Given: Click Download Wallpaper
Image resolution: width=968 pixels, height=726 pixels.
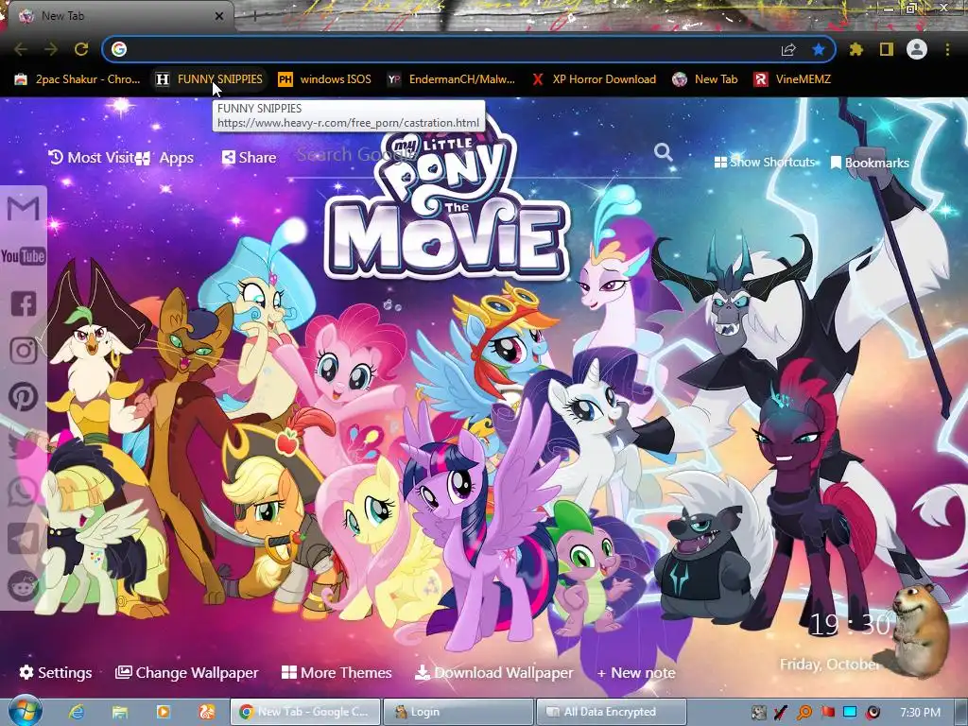Looking at the screenshot, I should pos(493,672).
